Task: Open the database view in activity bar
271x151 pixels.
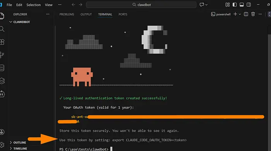Action: tap(2, 68)
